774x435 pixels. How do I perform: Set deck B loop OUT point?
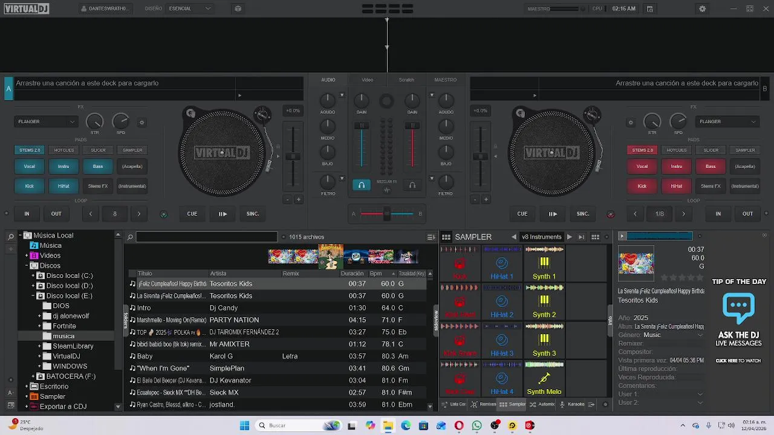click(748, 214)
